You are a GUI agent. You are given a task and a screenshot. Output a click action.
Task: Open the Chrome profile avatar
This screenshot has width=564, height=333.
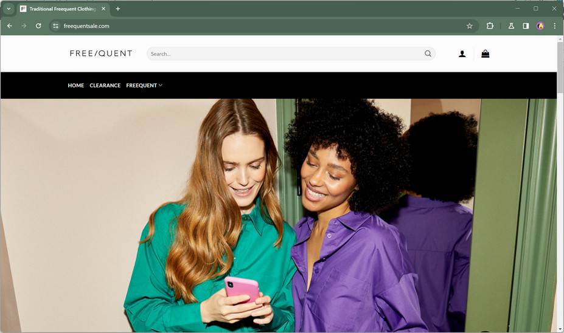pos(540,26)
